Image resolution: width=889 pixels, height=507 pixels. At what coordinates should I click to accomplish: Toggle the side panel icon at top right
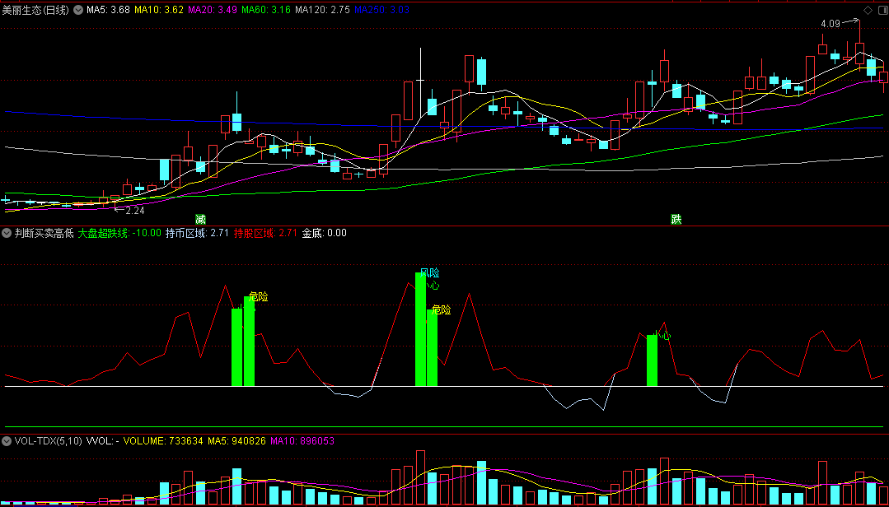coord(880,10)
